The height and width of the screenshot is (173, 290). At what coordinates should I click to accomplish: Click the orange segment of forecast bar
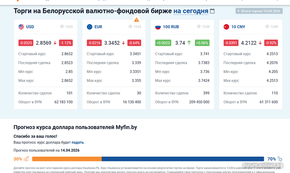point(67,159)
